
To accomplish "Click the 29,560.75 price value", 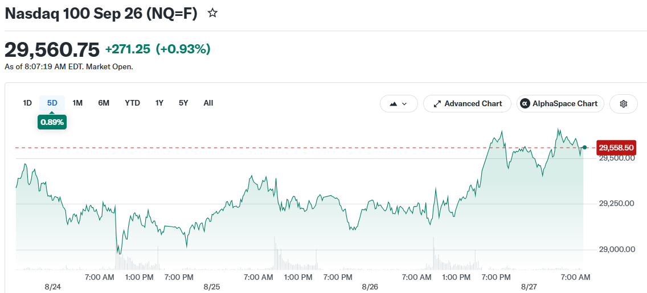I will point(52,50).
